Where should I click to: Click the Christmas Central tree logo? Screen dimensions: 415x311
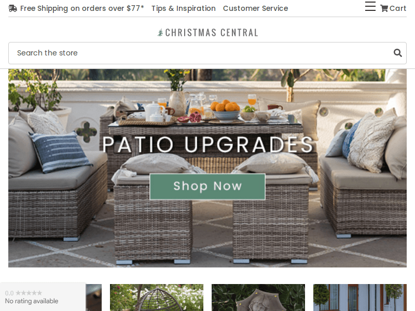pyautogui.click(x=160, y=33)
